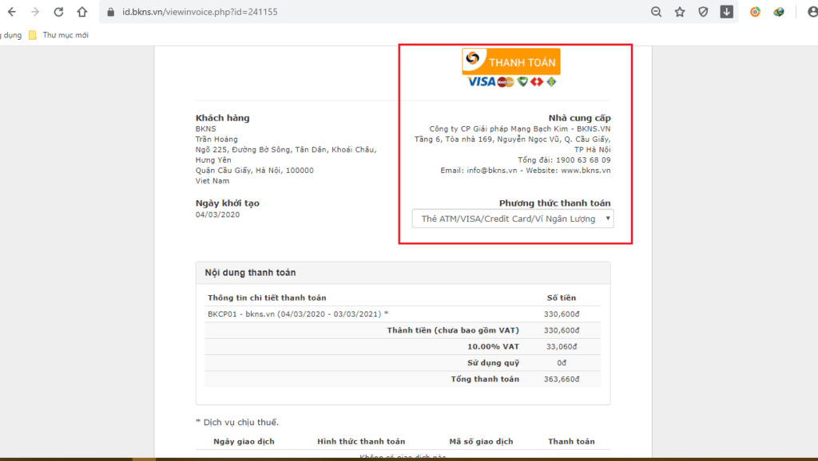
Task: Open the 'Thư mục mới' bookmark folder
Action: click(x=58, y=35)
